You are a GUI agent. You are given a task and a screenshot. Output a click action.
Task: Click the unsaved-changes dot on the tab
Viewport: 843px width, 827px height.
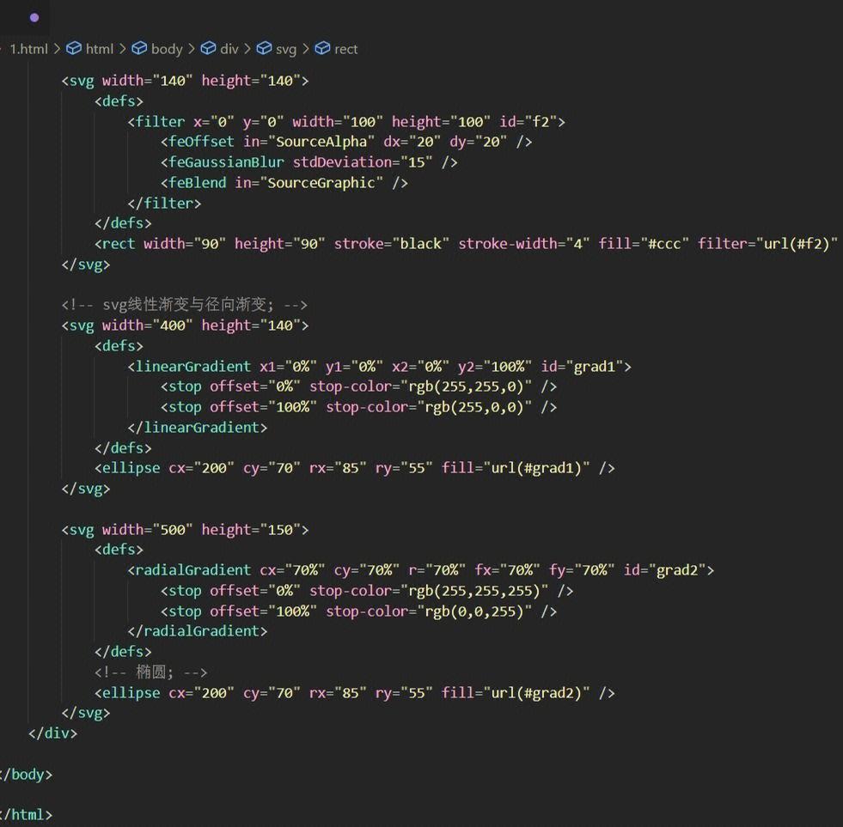(34, 18)
